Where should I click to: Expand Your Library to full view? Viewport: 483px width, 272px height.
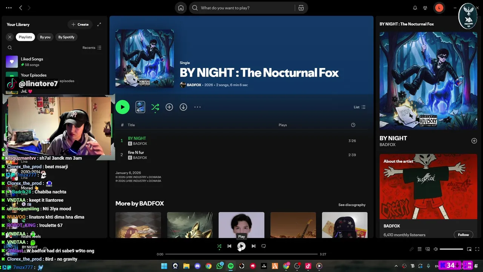tap(99, 25)
